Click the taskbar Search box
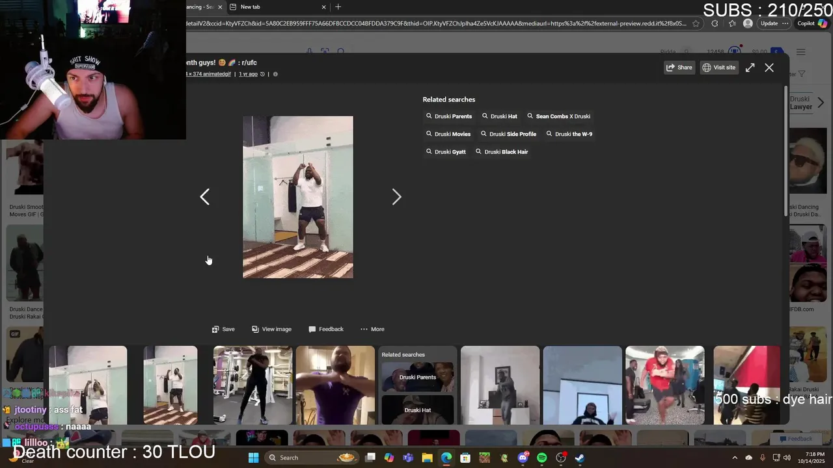833x468 pixels. pyautogui.click(x=311, y=458)
